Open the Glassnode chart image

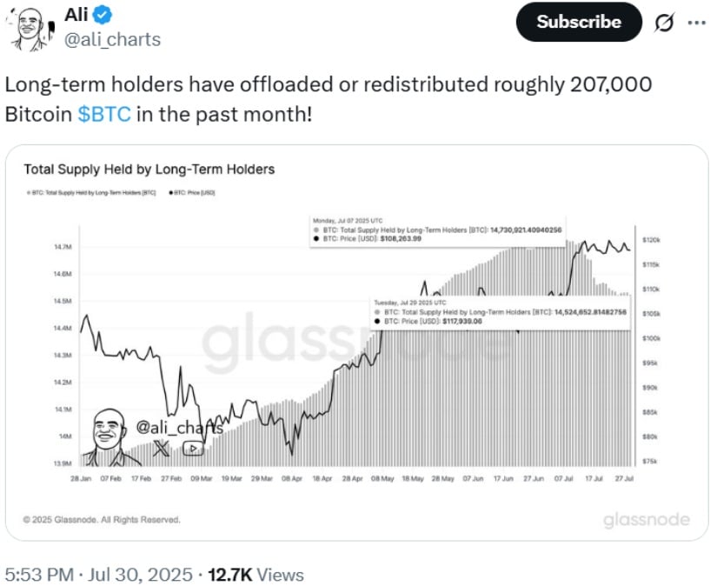pos(356,343)
